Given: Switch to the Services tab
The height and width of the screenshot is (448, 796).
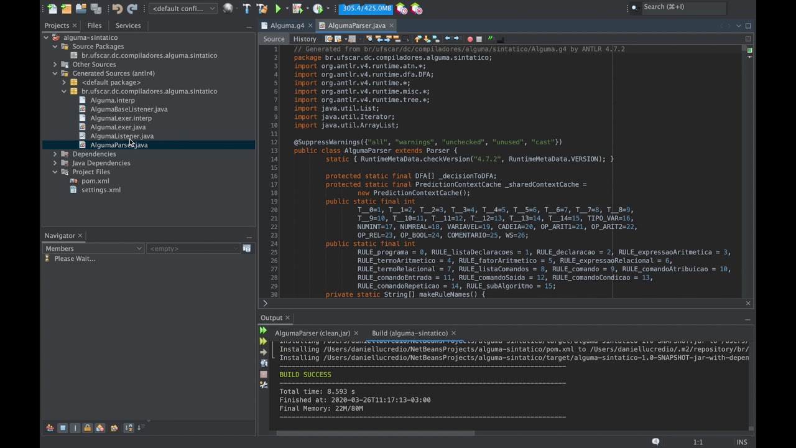Looking at the screenshot, I should tap(128, 26).
